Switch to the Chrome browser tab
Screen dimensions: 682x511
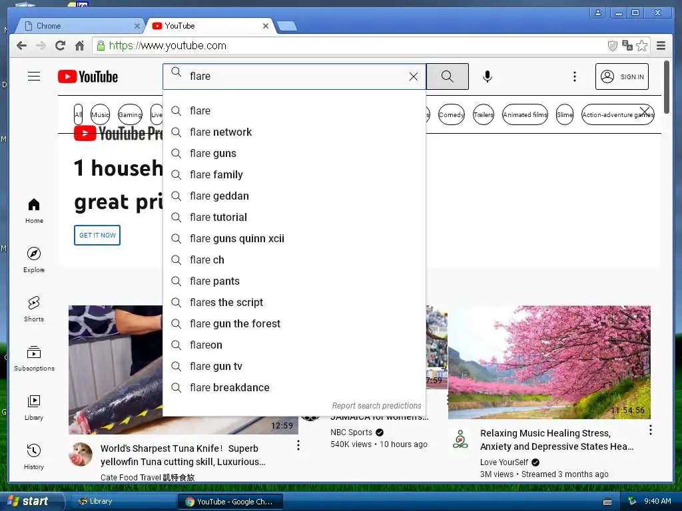coord(79,26)
